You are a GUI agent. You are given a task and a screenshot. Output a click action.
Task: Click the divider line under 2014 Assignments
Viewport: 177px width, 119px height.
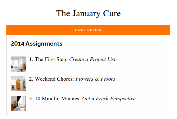88,52
